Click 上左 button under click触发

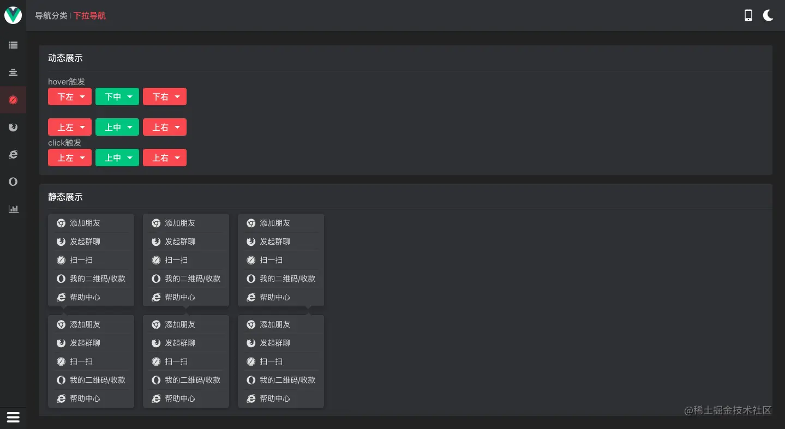click(70, 158)
